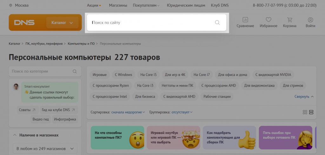This screenshot has width=325, height=155.
Task: Select the Рабочие станции tag
Action: click(217, 96)
